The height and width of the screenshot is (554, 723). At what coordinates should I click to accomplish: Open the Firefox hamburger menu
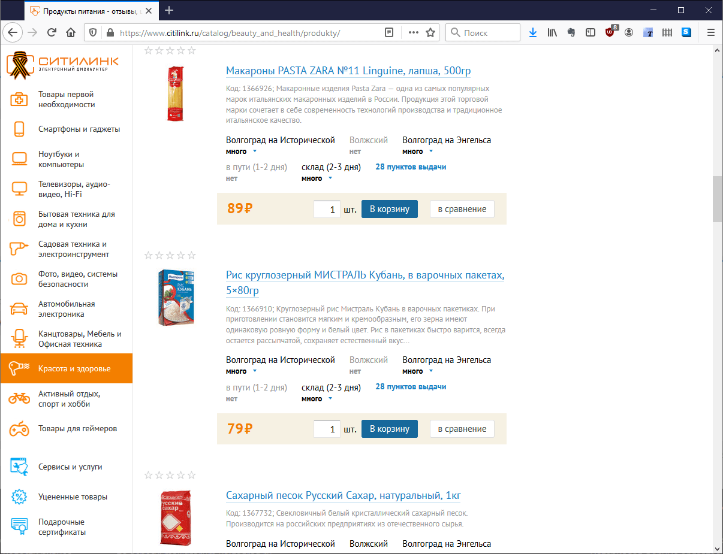(711, 32)
